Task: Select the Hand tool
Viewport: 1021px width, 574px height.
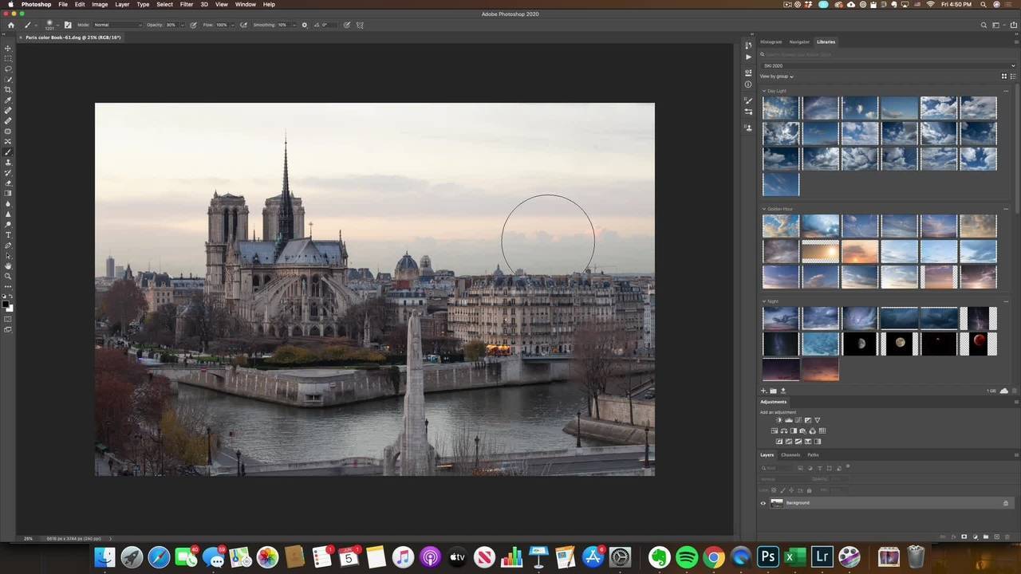Action: click(8, 265)
